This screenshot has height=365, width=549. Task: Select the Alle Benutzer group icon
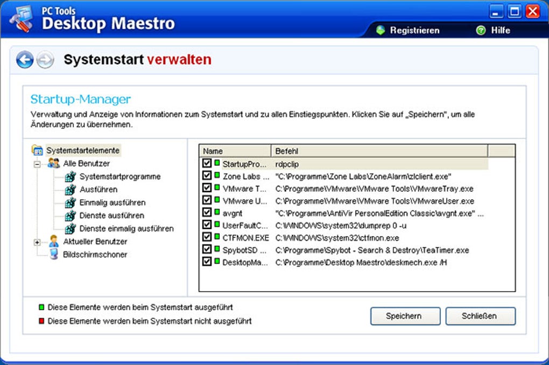53,163
